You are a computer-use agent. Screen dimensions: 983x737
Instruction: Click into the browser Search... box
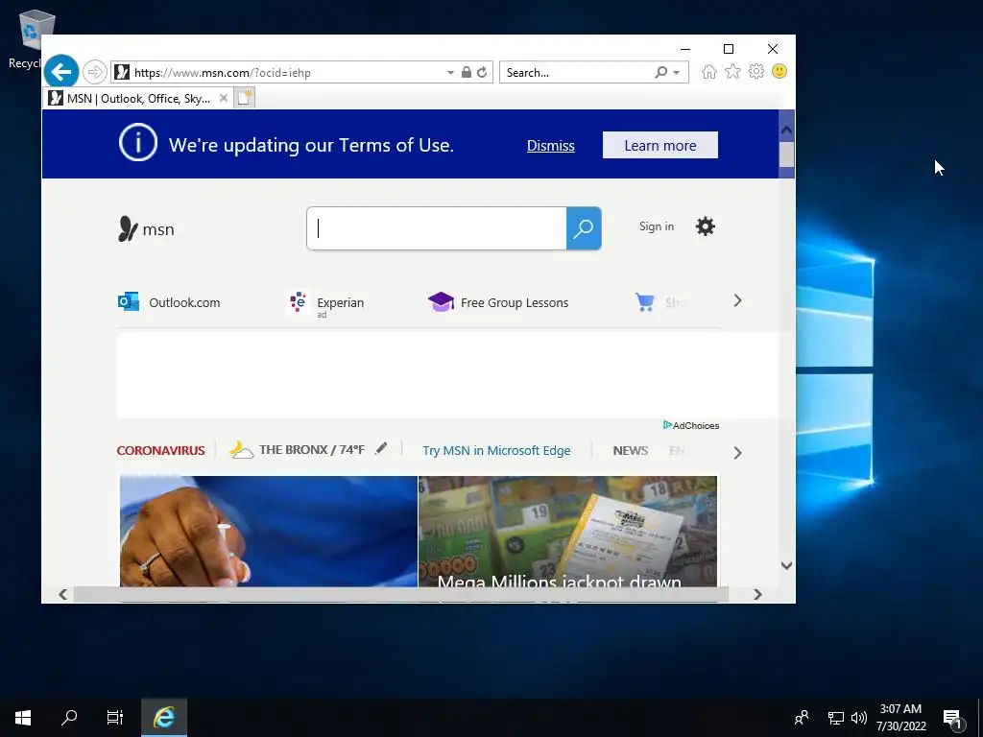(576, 73)
